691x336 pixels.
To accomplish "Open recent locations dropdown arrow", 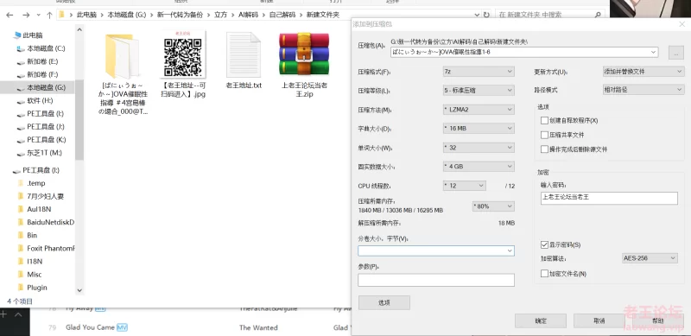I will (39, 15).
